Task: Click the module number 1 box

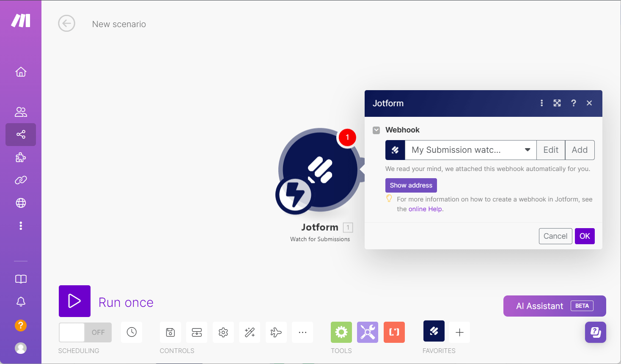Action: [348, 227]
